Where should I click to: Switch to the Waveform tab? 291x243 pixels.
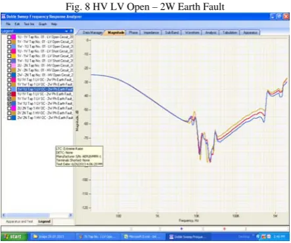click(x=192, y=33)
